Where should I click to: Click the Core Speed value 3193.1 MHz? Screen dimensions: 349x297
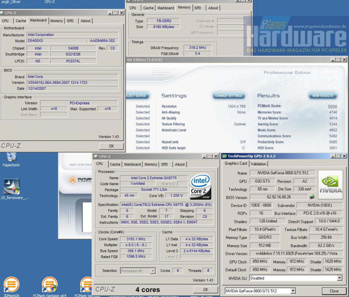[x=136, y=239]
